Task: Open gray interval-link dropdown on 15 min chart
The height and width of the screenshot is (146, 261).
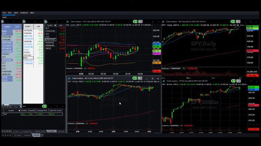Action: pyautogui.click(x=140, y=78)
